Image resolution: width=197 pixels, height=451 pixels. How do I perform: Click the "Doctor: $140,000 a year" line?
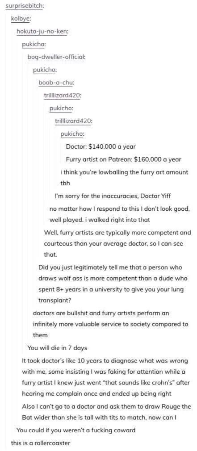coord(101,147)
